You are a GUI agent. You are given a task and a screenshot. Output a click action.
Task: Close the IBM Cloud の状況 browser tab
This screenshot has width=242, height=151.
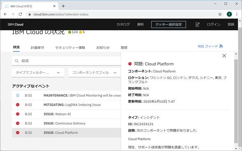[x=54, y=6]
